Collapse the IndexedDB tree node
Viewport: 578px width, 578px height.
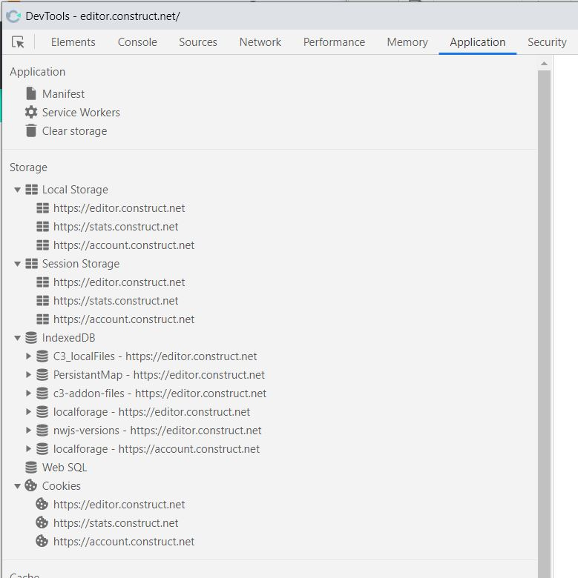tap(17, 338)
